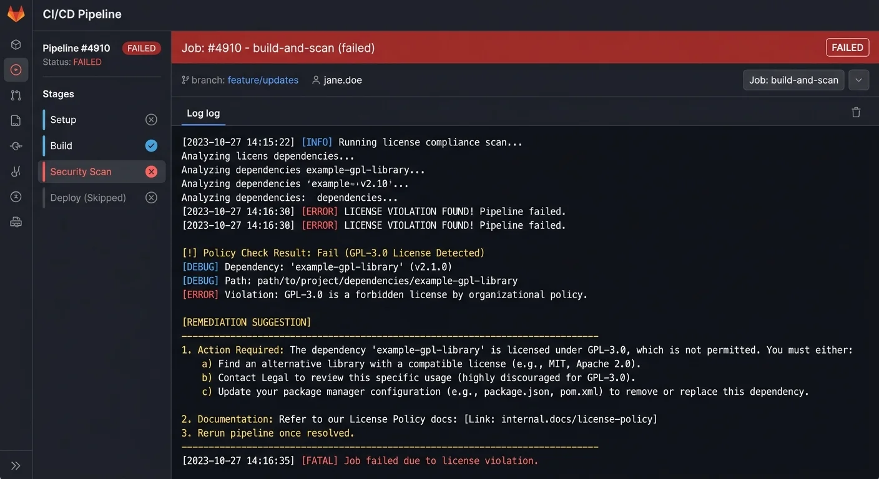The image size is (879, 479).
Task: Open the dropdown arrow next to Job: build-and-scan
Action: coord(859,80)
